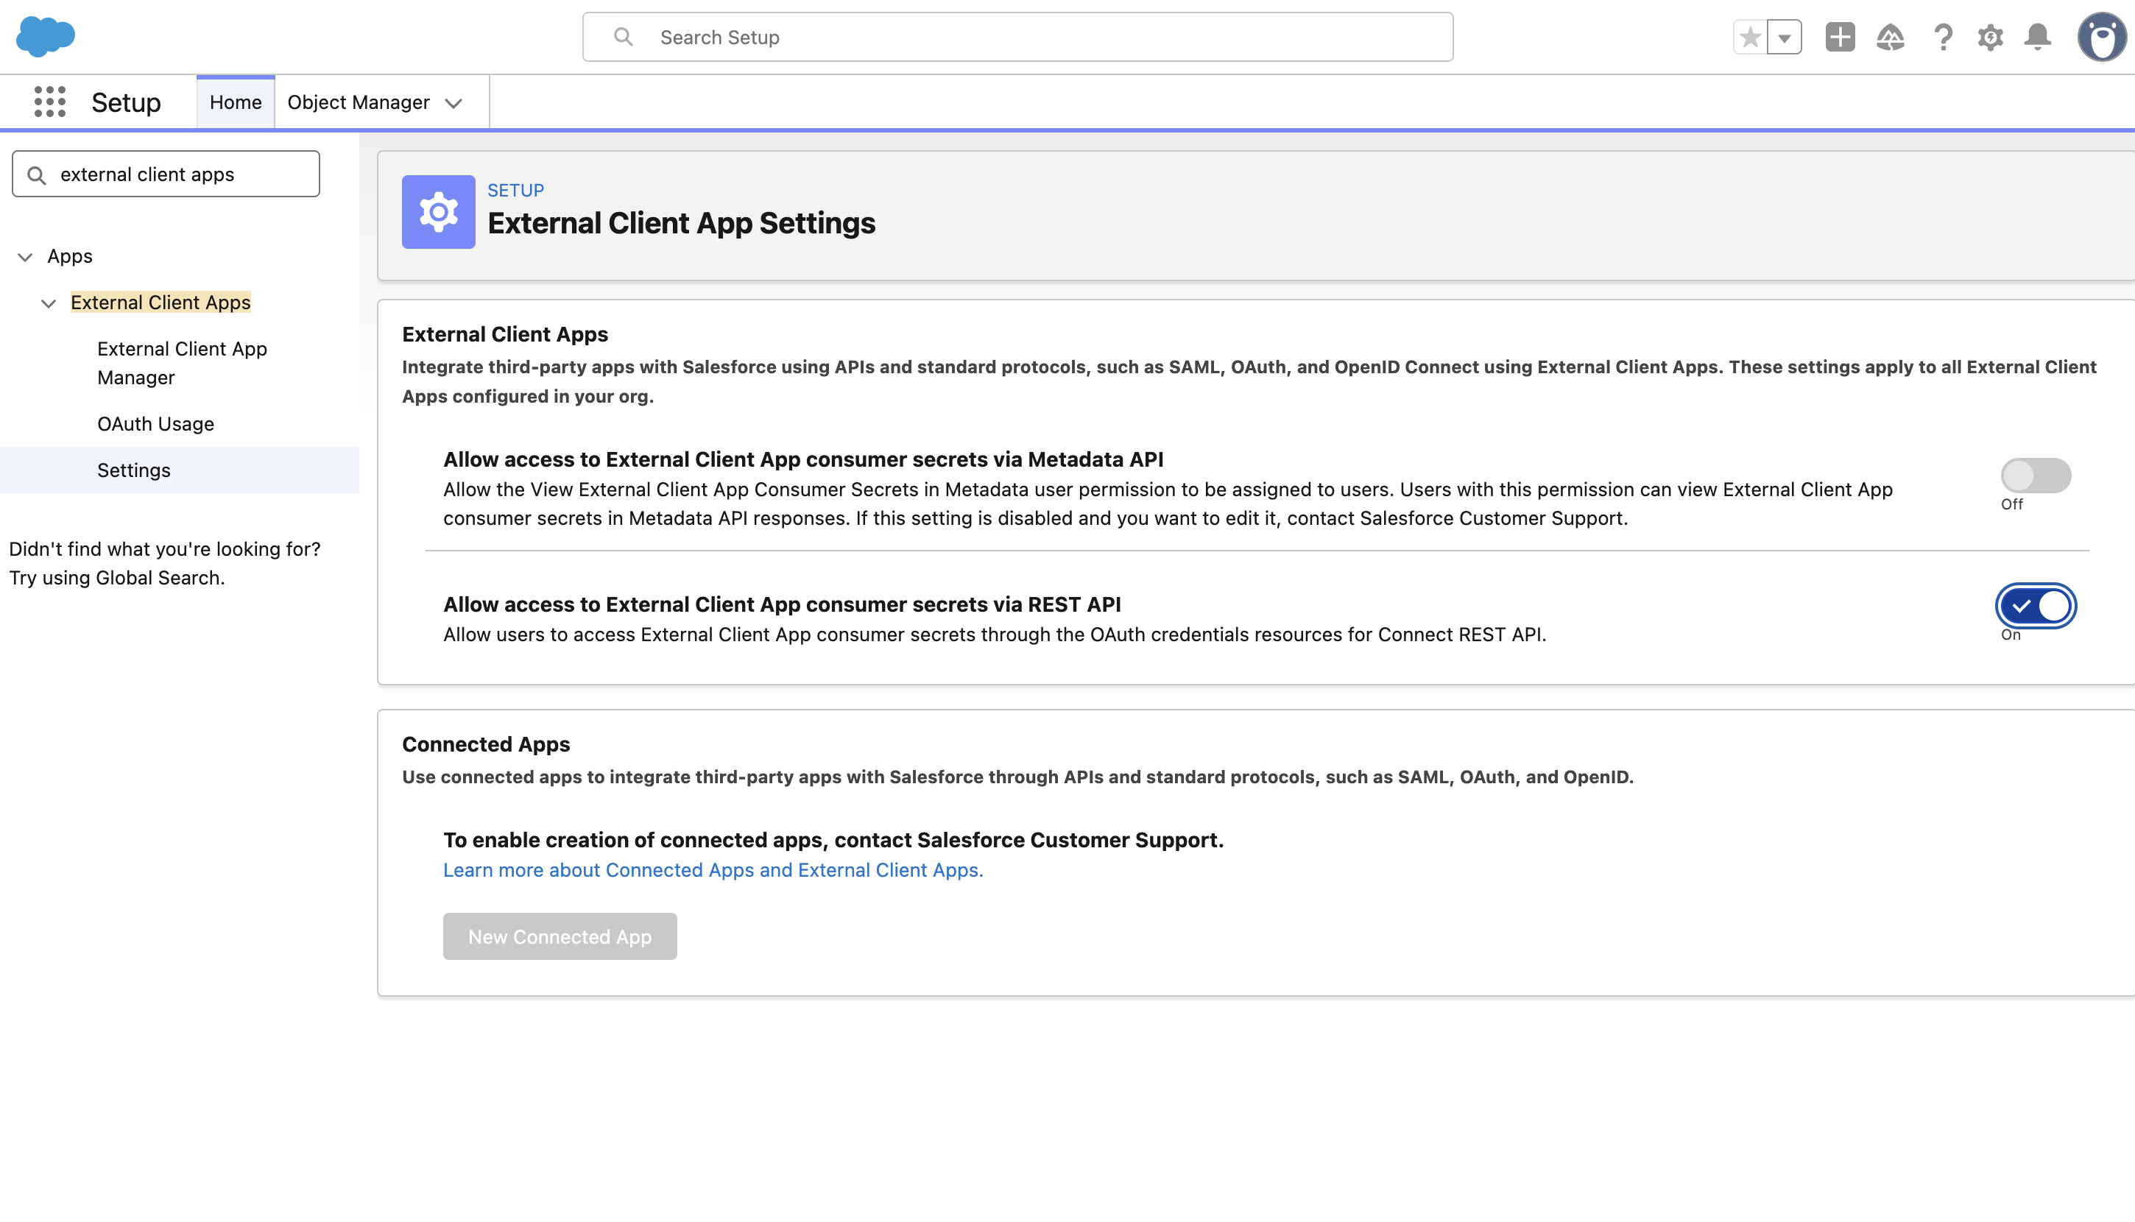Viewport: 2135px width, 1222px height.
Task: Click the Search Setup magnifier icon
Action: (623, 37)
